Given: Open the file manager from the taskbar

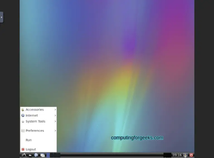Looking at the screenshot, I should pyautogui.click(x=30, y=155).
